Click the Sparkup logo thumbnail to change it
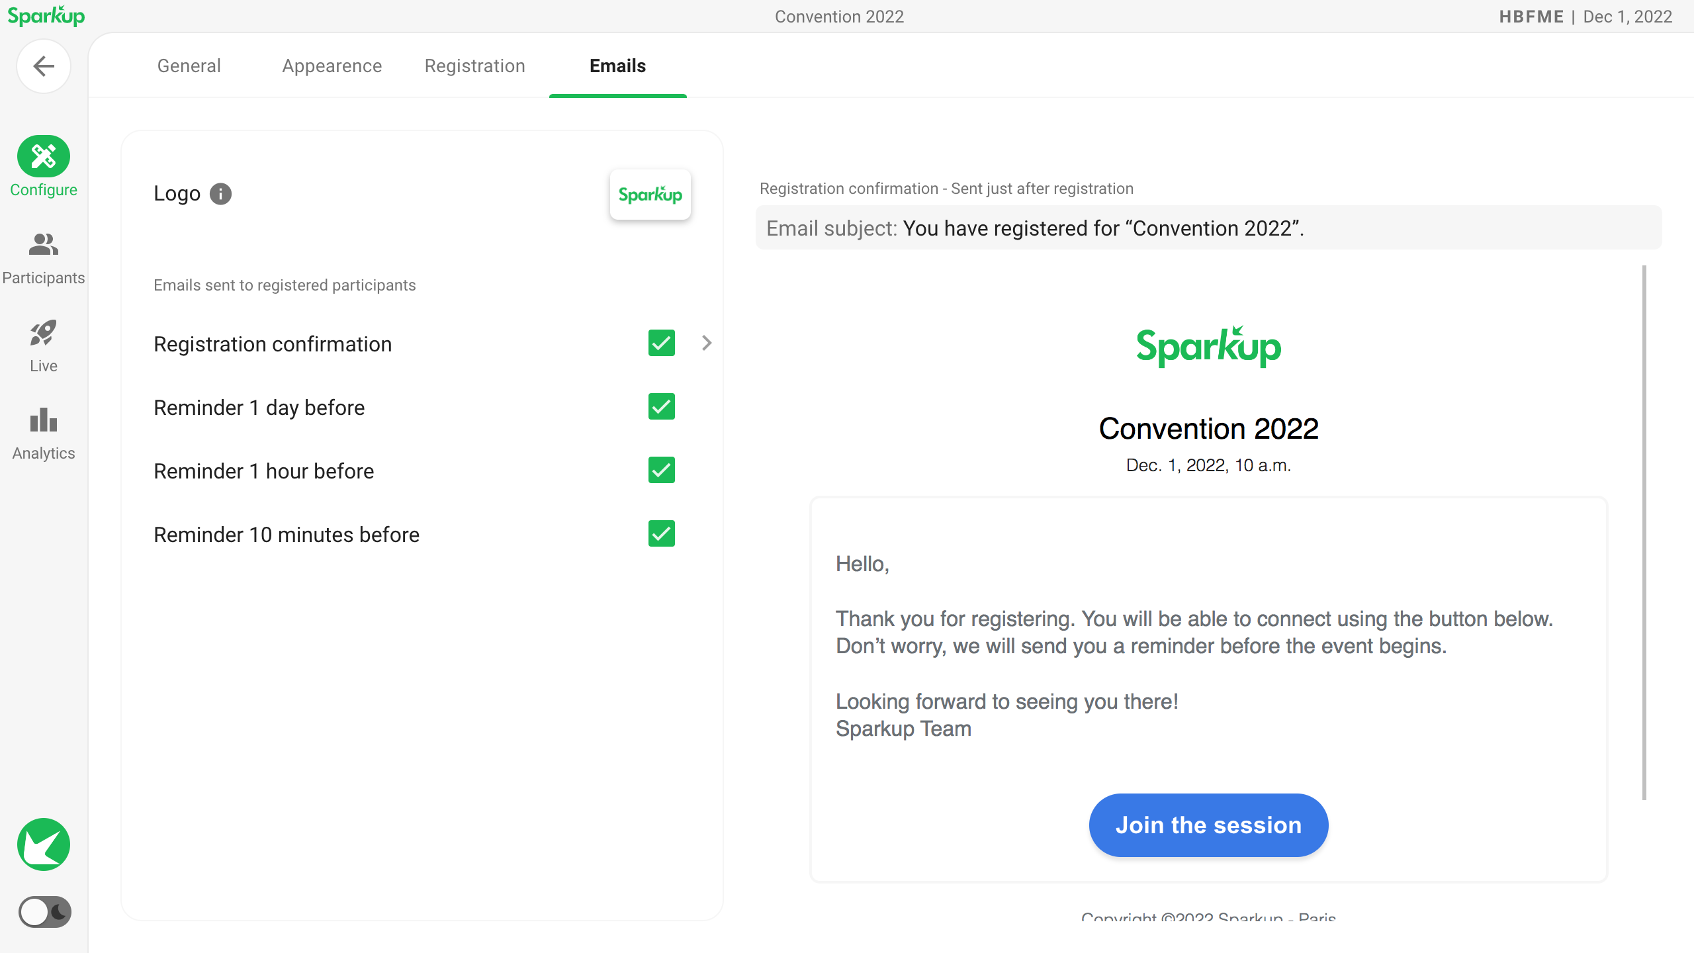Viewport: 1694px width, 953px height. (x=650, y=195)
